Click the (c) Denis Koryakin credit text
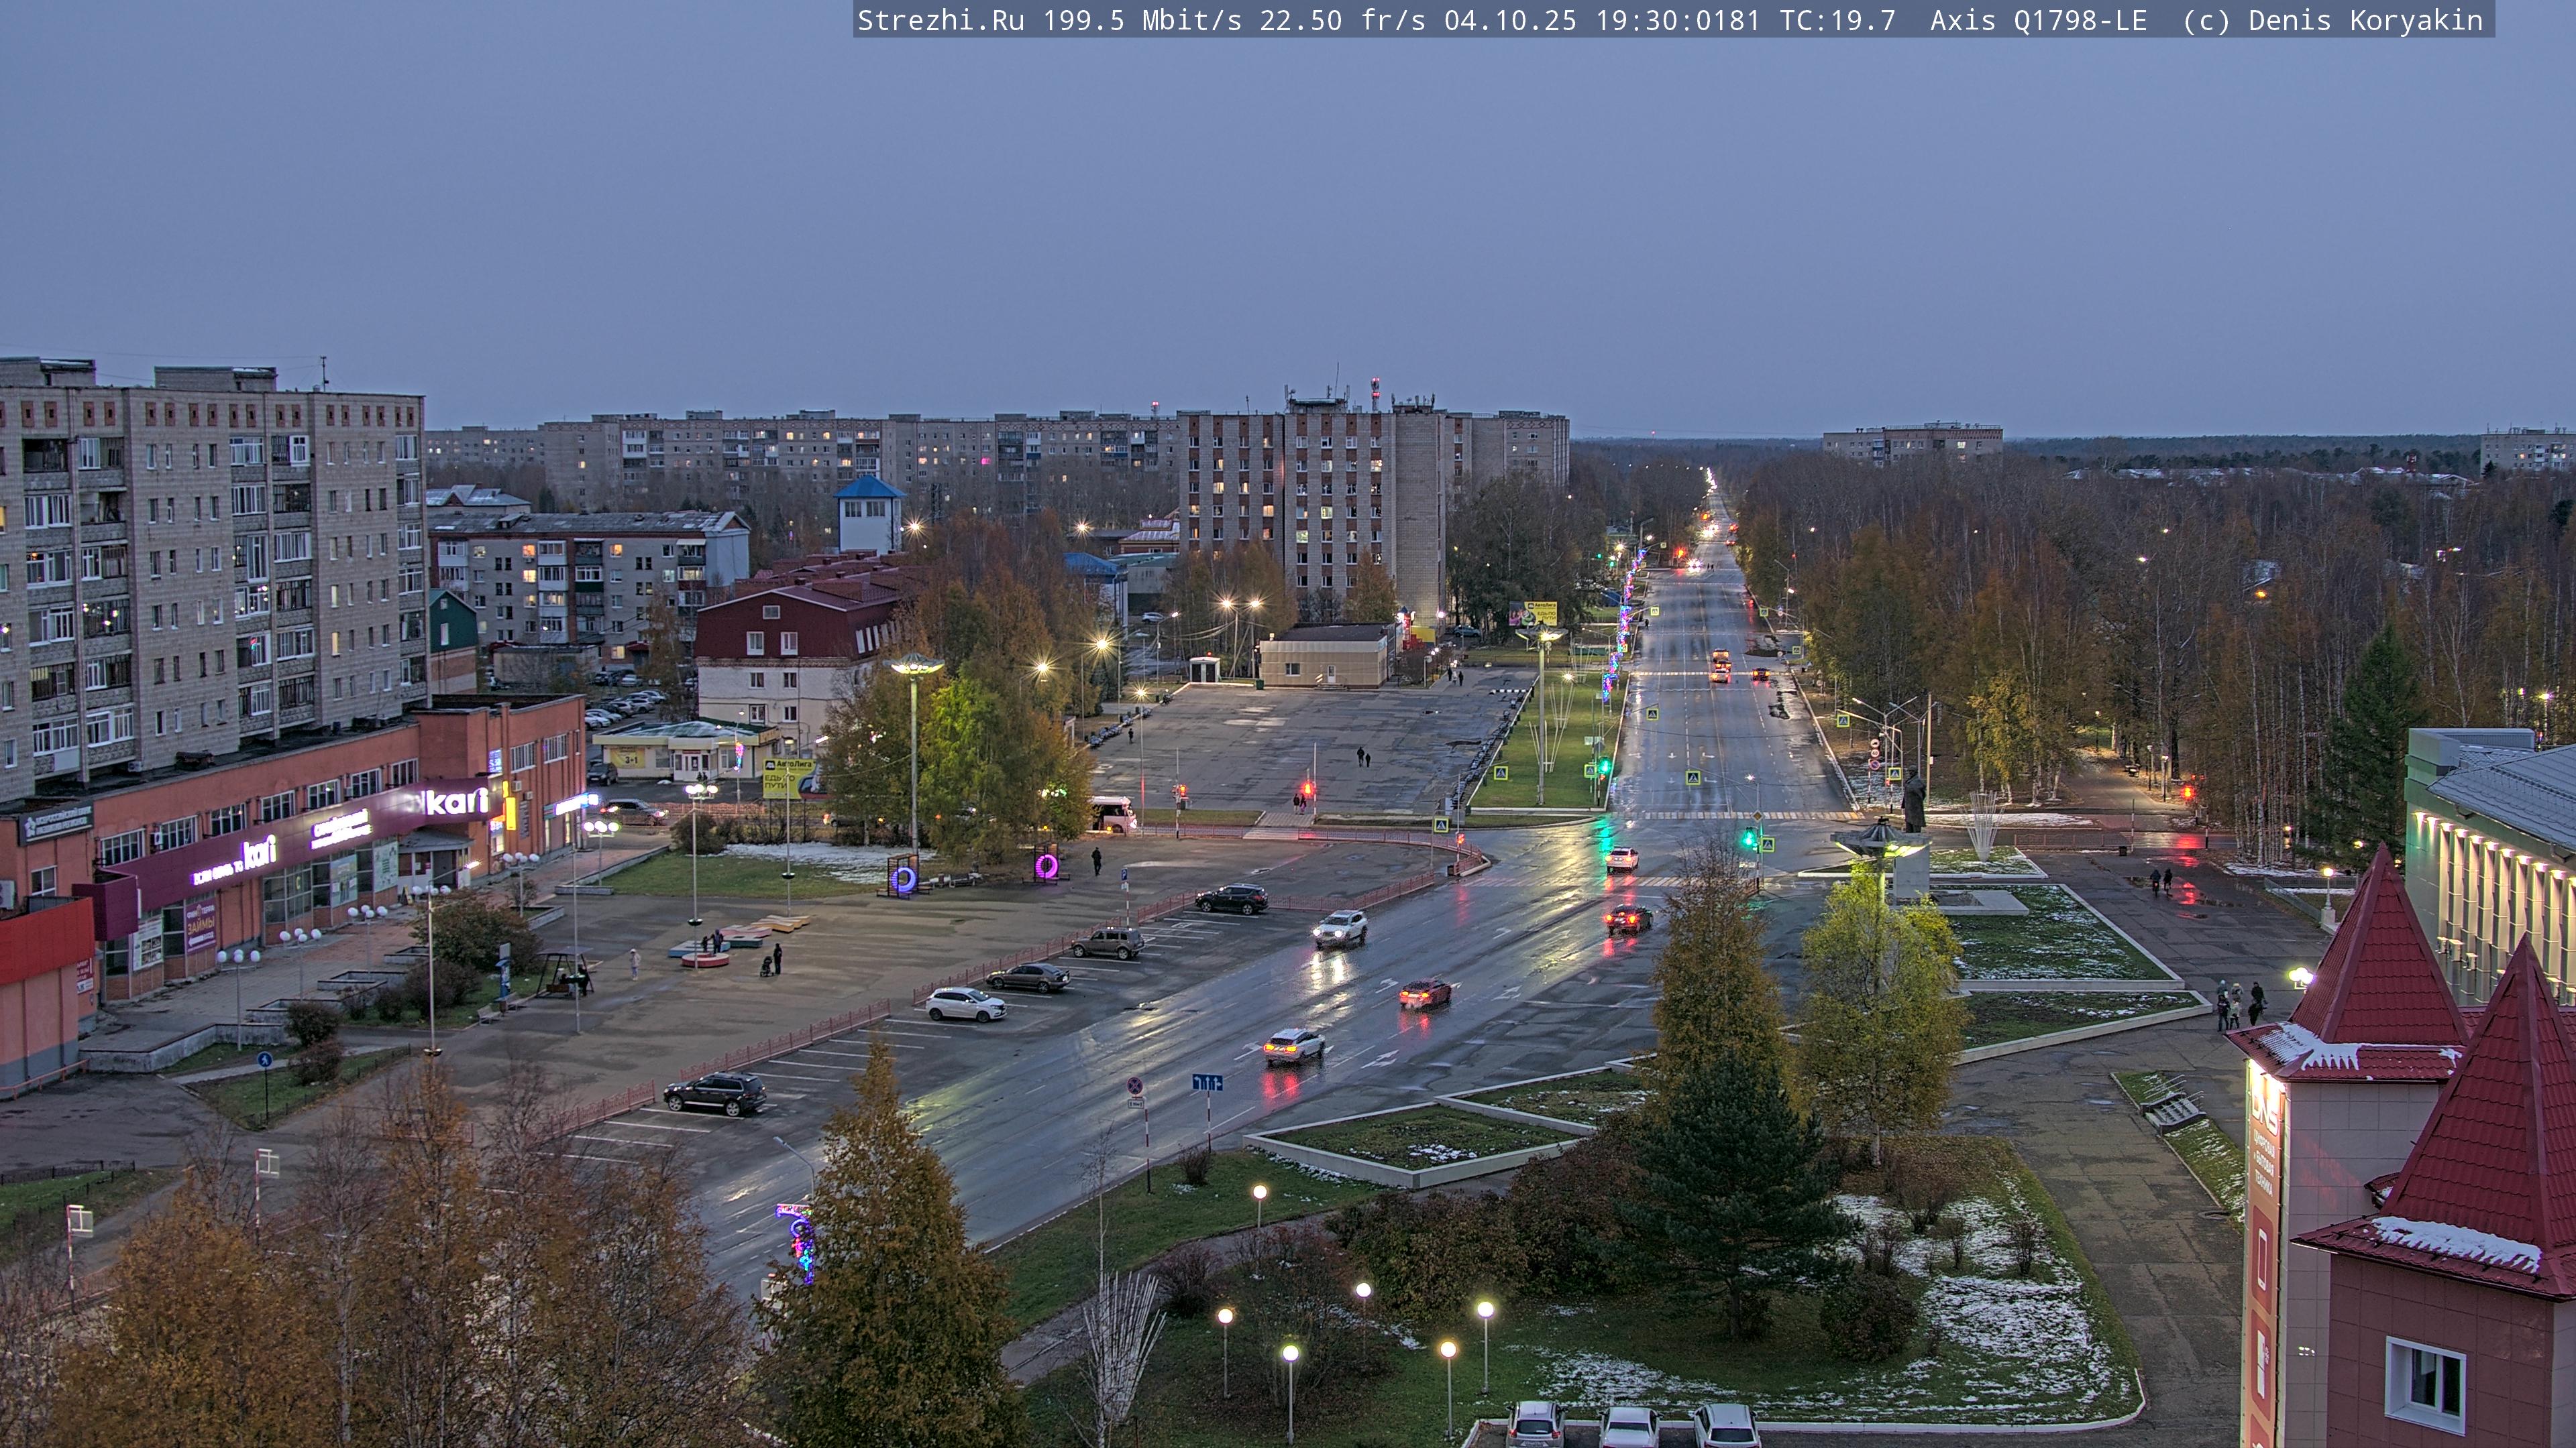 click(x=2332, y=20)
